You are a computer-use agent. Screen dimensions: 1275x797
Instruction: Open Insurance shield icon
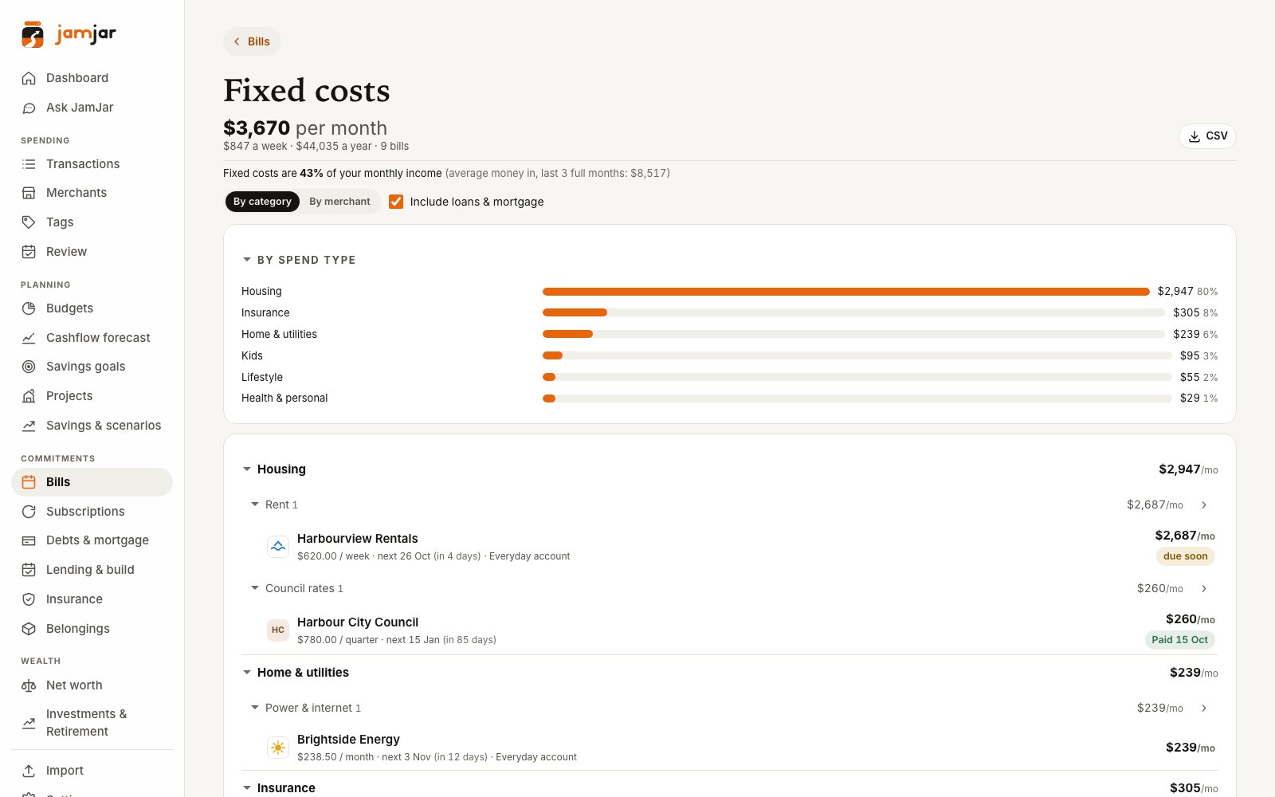pyautogui.click(x=29, y=599)
